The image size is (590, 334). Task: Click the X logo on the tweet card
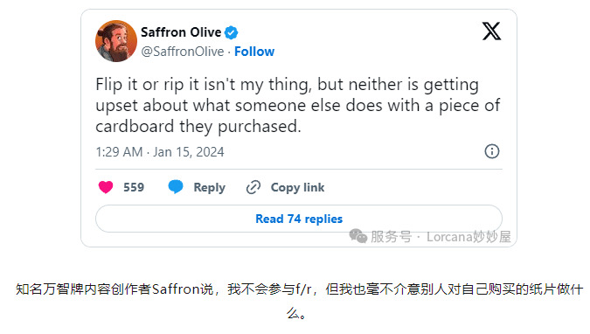click(491, 31)
